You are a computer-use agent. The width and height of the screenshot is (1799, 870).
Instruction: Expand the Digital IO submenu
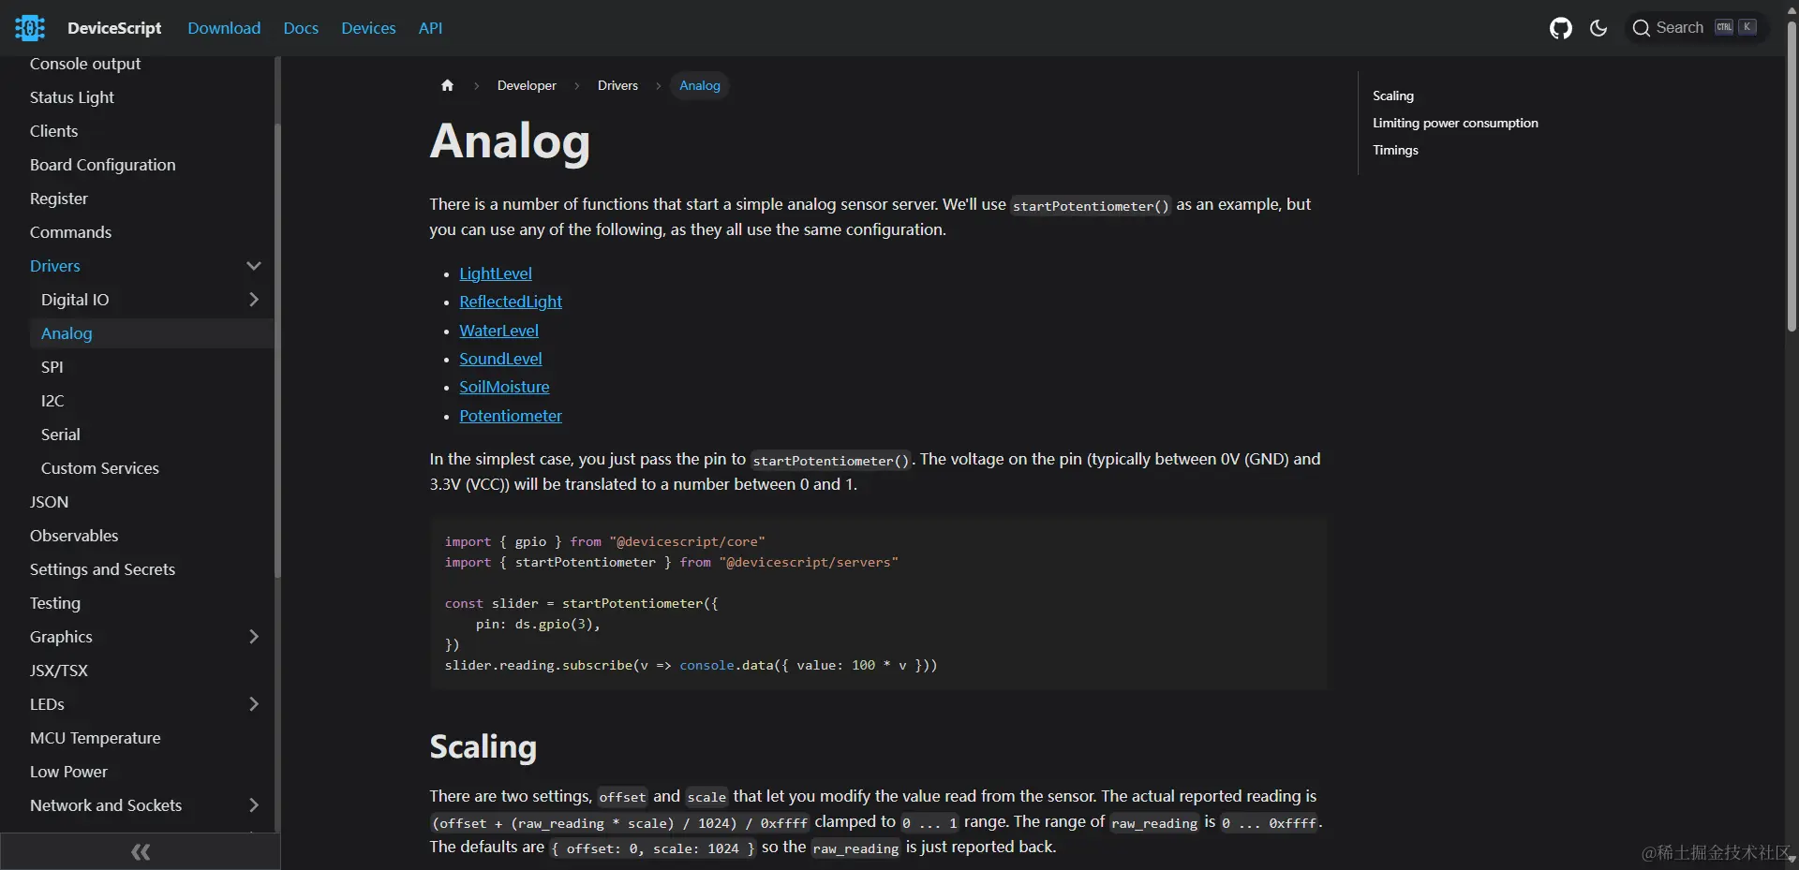pyautogui.click(x=253, y=300)
